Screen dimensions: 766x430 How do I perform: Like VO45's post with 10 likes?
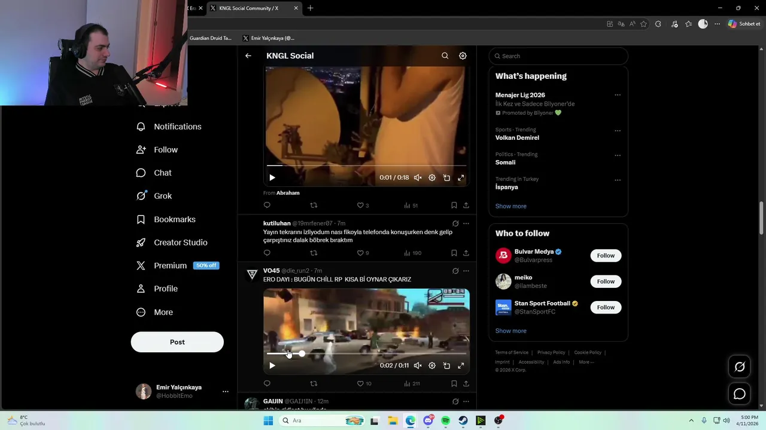pyautogui.click(x=364, y=383)
